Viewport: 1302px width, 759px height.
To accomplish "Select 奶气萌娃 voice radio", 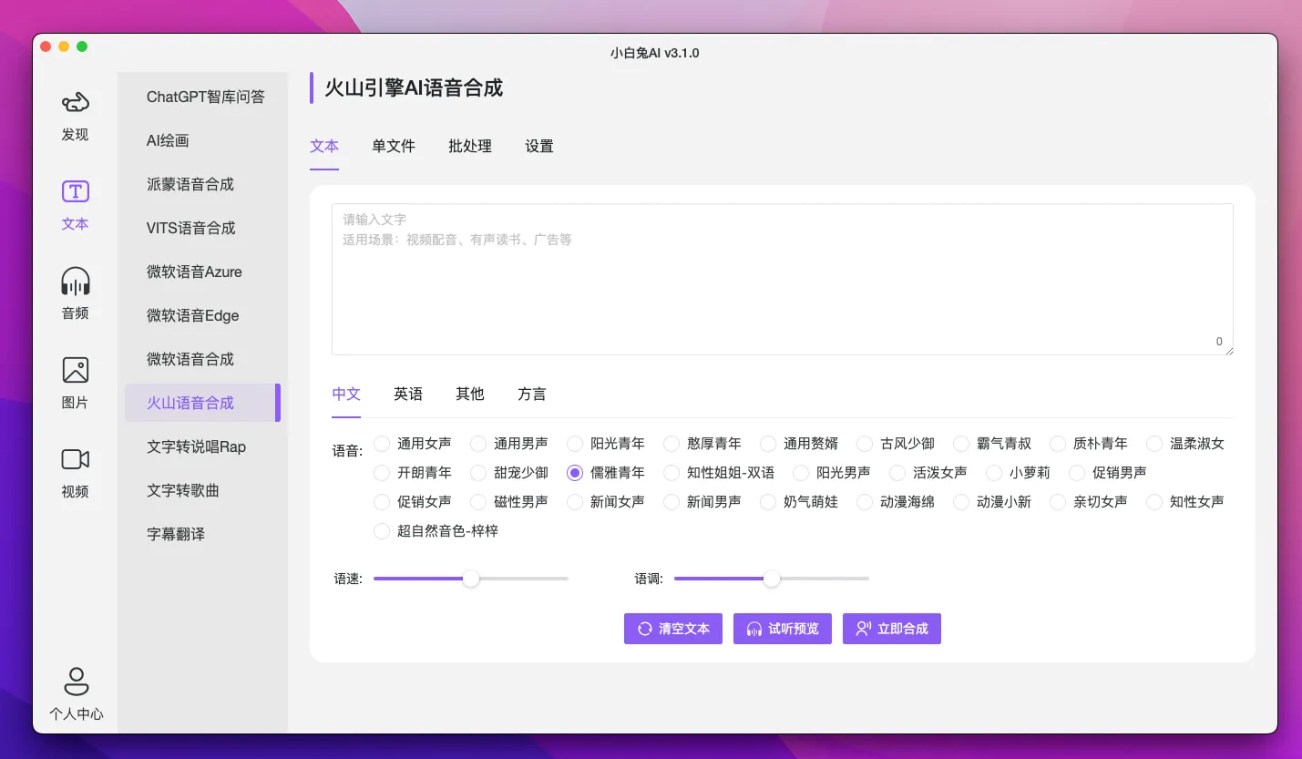I will (x=768, y=502).
